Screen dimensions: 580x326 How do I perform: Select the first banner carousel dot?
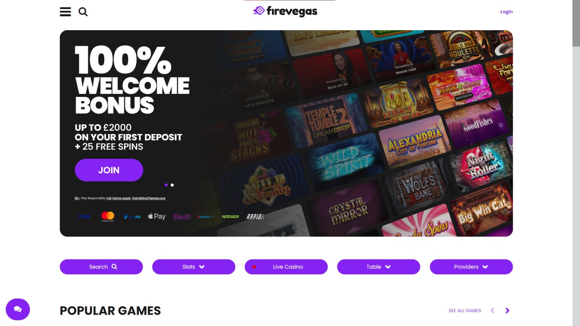[166, 185]
